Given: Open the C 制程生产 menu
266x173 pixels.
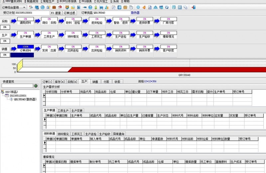Looking at the screenshot, I should [x=48, y=1].
